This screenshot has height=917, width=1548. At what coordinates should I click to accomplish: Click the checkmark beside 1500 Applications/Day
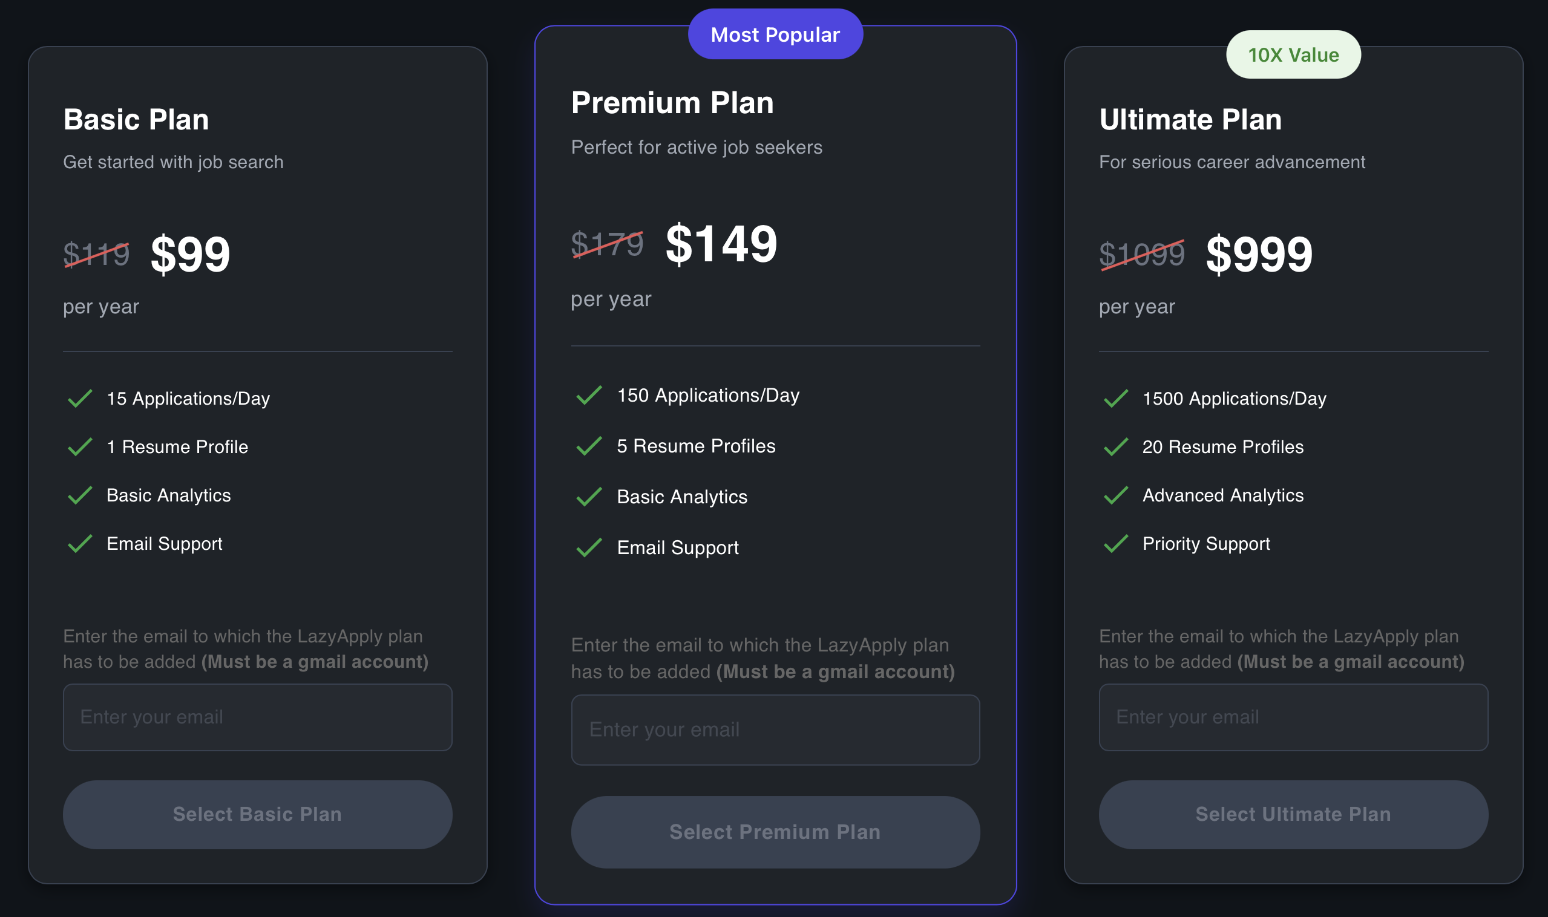[1116, 399]
